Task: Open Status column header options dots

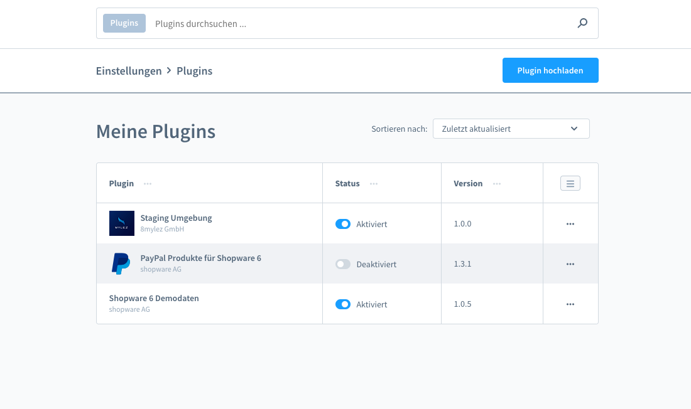Action: click(x=374, y=184)
